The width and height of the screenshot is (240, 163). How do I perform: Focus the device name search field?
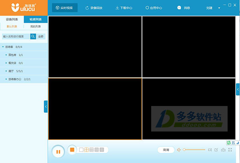pos(16,36)
